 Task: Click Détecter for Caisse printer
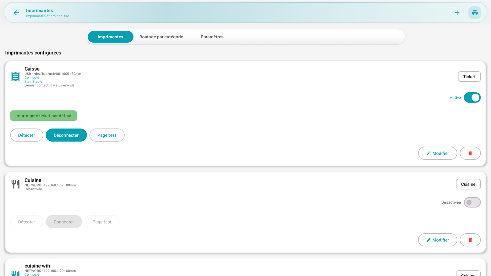pyautogui.click(x=27, y=135)
